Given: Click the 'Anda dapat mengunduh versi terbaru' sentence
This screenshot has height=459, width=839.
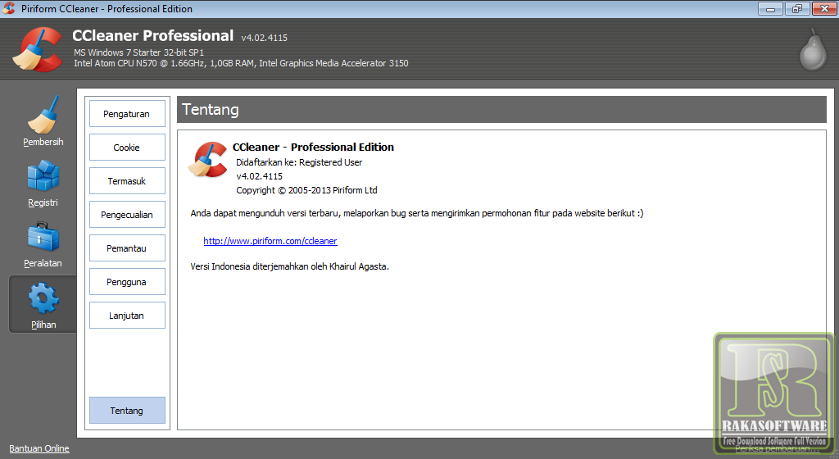Looking at the screenshot, I should (x=417, y=213).
